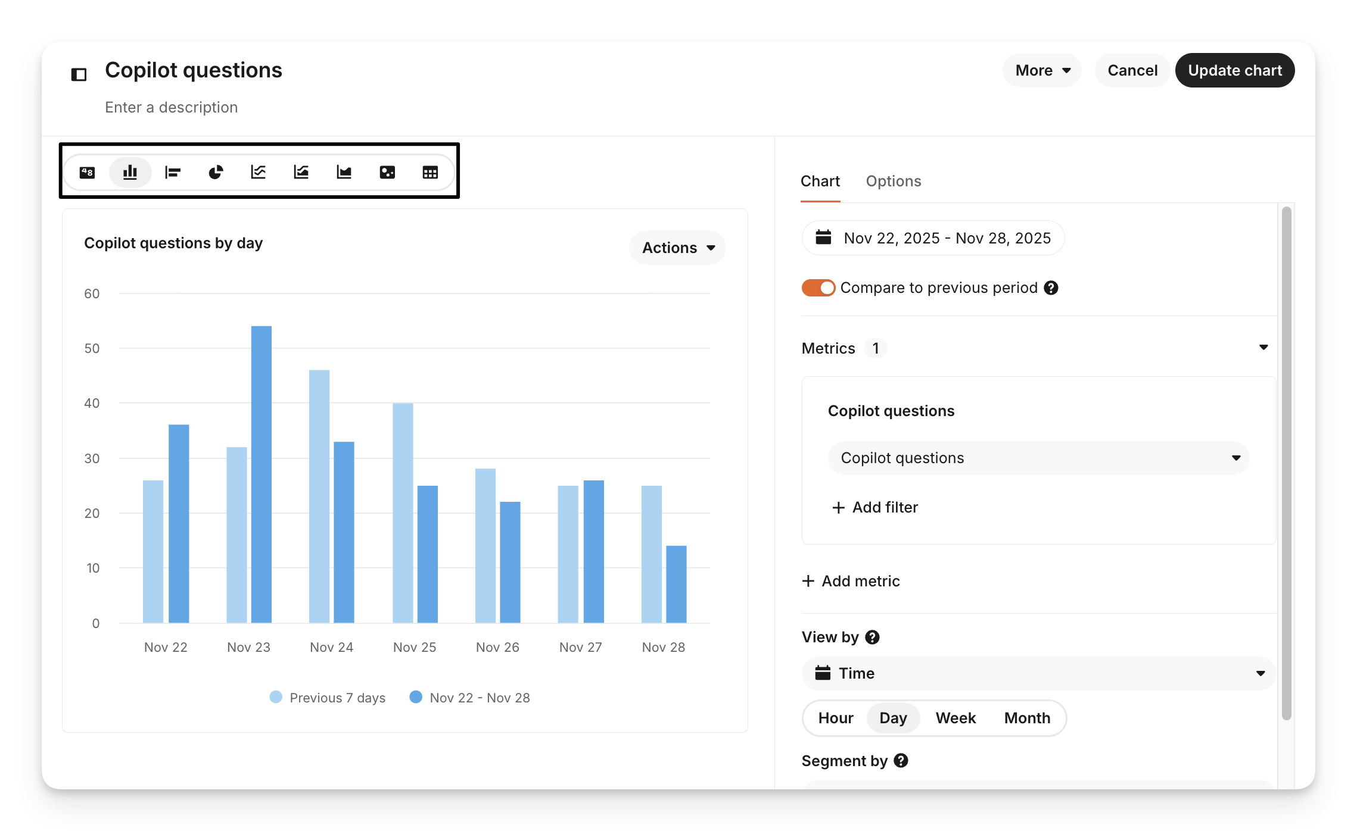Open the Time view-by dropdown

click(x=1038, y=673)
